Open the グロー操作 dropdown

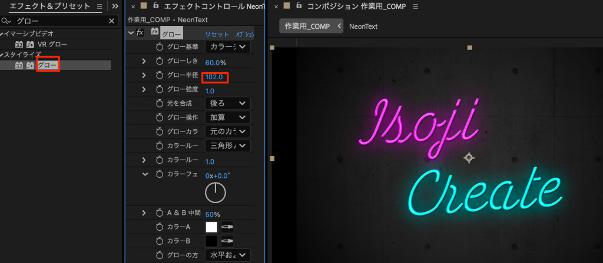tap(227, 117)
